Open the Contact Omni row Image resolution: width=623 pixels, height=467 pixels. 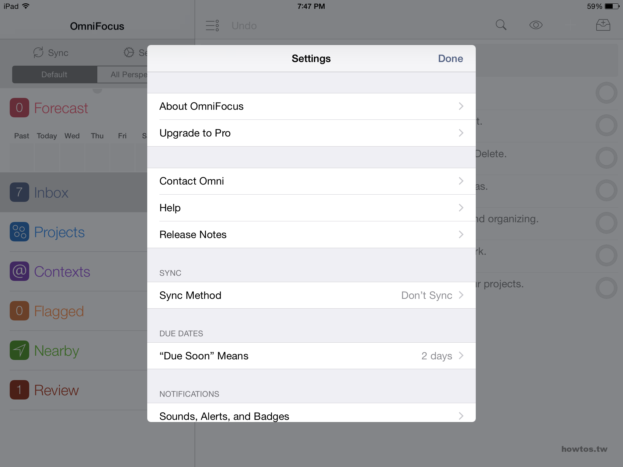pyautogui.click(x=311, y=181)
